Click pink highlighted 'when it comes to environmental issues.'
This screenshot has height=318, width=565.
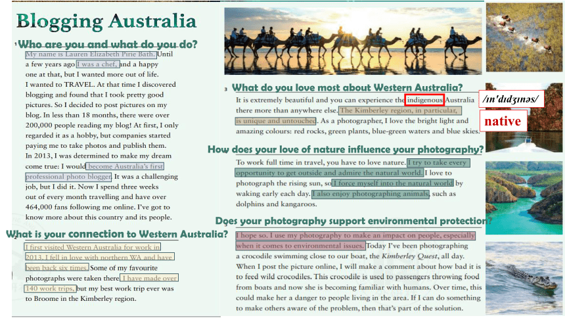point(300,246)
